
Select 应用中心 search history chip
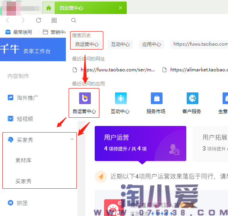pos(152,44)
